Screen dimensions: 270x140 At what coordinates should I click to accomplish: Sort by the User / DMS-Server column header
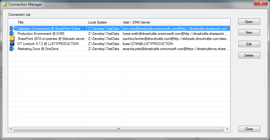tap(176, 22)
